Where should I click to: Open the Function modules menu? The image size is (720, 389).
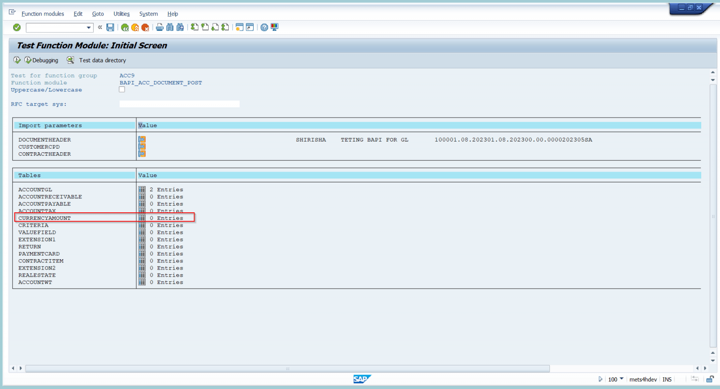coord(43,14)
